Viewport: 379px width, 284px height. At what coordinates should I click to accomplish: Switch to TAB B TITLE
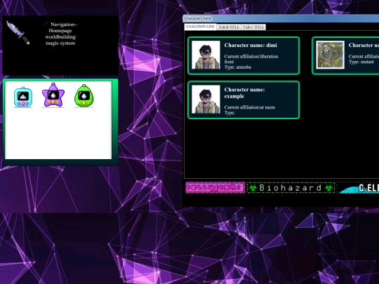coord(229,27)
